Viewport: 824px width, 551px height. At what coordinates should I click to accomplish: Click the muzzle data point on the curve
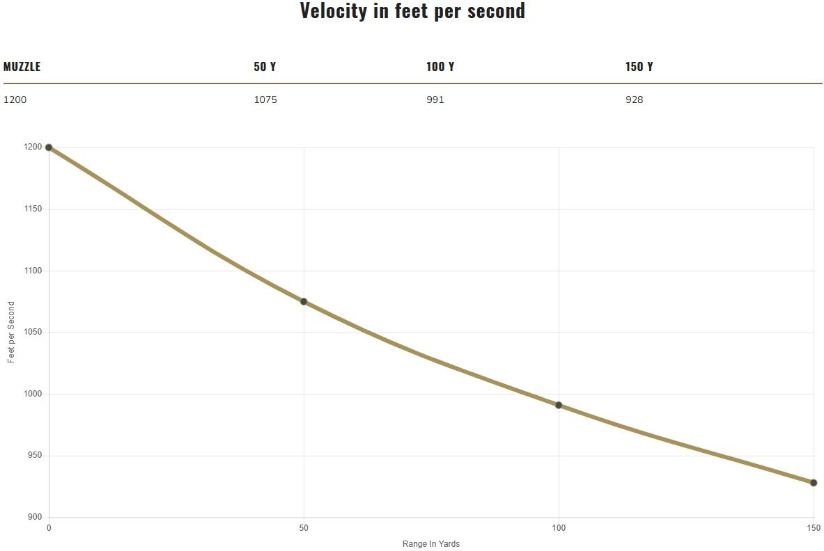pos(49,147)
